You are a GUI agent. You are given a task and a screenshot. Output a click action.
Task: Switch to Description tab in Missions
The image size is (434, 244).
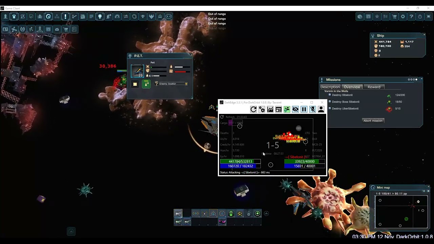pyautogui.click(x=330, y=87)
